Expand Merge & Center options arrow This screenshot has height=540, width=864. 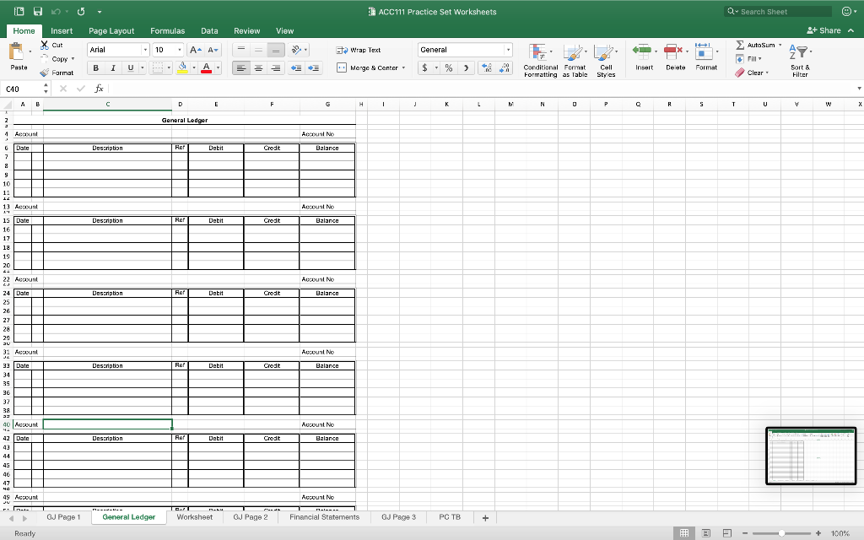(x=404, y=67)
